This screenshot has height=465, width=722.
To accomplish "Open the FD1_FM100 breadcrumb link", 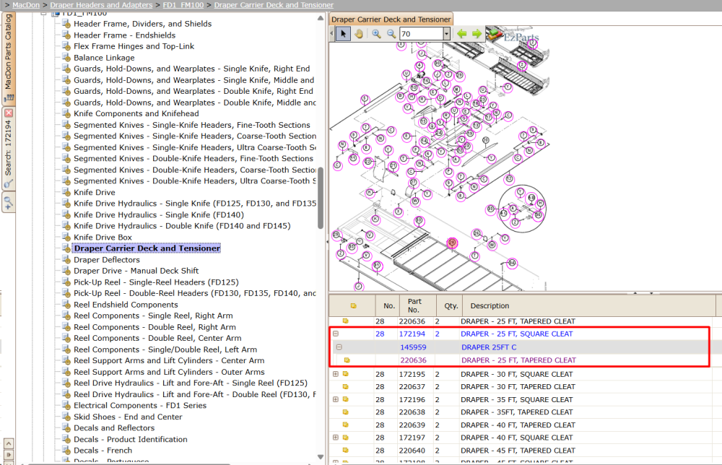I will coord(183,5).
